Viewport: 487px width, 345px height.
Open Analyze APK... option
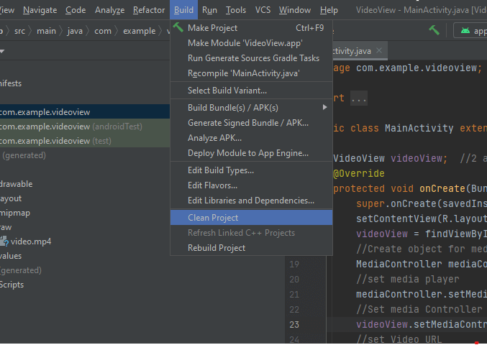click(x=214, y=138)
